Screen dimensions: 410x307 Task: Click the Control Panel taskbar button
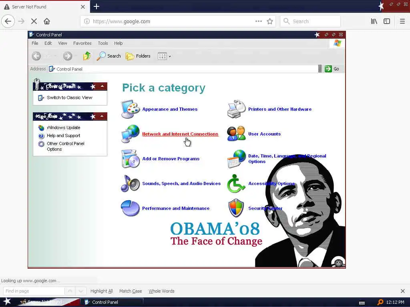click(x=111, y=302)
